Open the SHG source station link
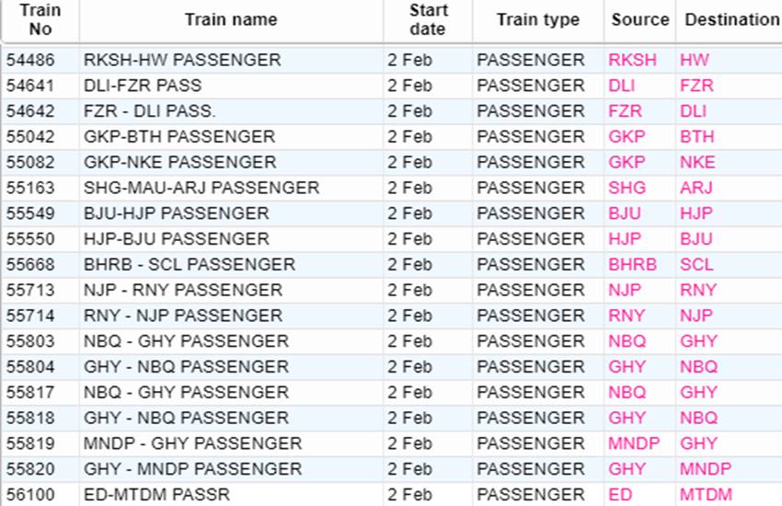782x506 pixels. pos(627,188)
